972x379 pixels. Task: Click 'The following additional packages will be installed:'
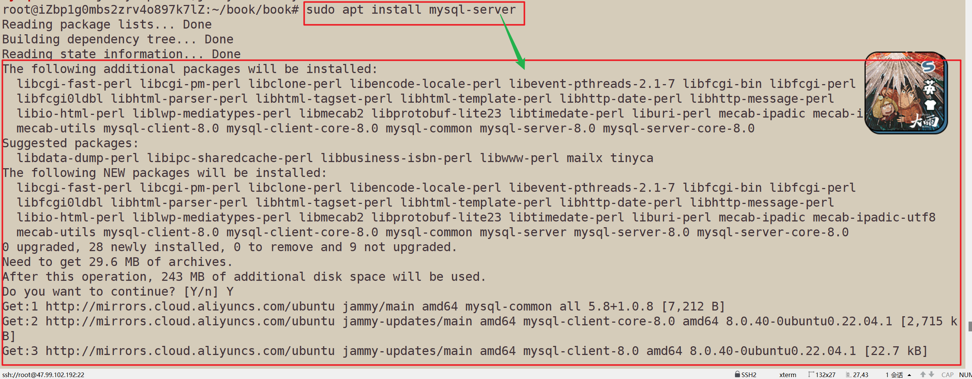[x=190, y=69]
